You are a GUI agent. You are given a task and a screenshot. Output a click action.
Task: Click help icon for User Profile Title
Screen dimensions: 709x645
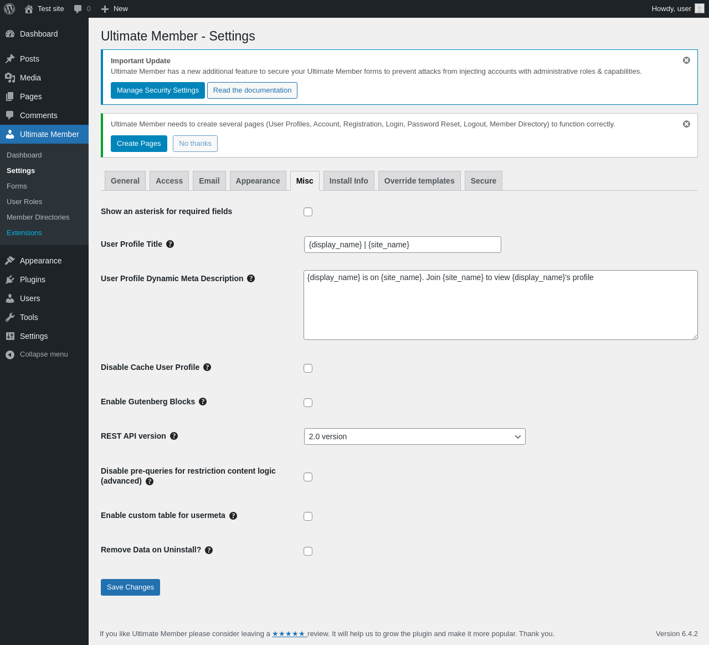point(170,244)
